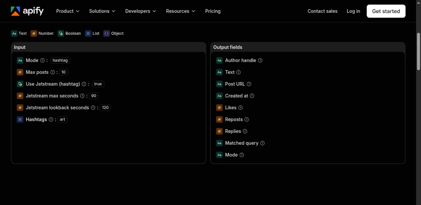Click the number type icon beside Likes
Viewport: 421px width, 205px height.
click(x=220, y=107)
